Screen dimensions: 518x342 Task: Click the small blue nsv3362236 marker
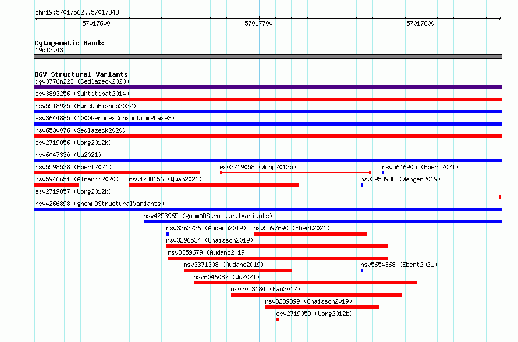coord(168,234)
